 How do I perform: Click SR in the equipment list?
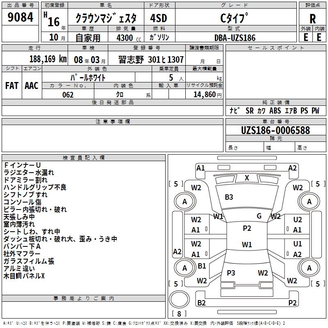tap(250, 111)
